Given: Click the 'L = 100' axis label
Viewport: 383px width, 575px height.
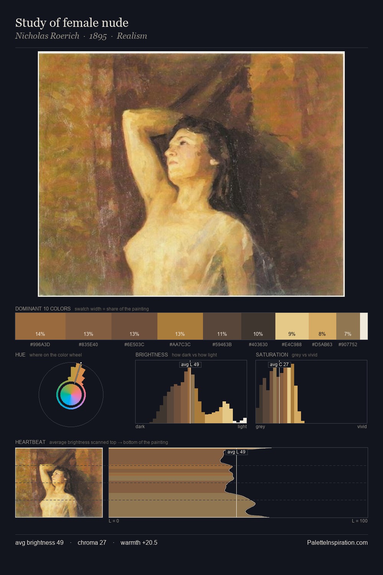Looking at the screenshot, I should click(360, 521).
